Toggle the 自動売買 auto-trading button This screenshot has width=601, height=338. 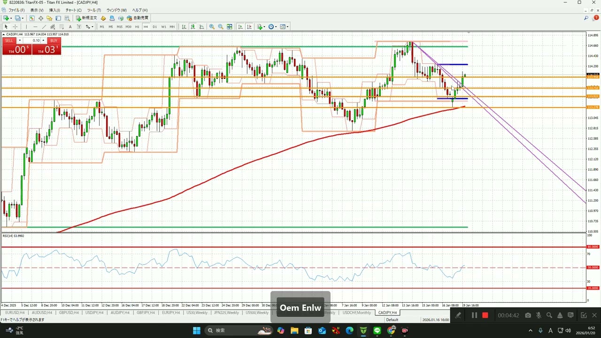[x=138, y=18]
